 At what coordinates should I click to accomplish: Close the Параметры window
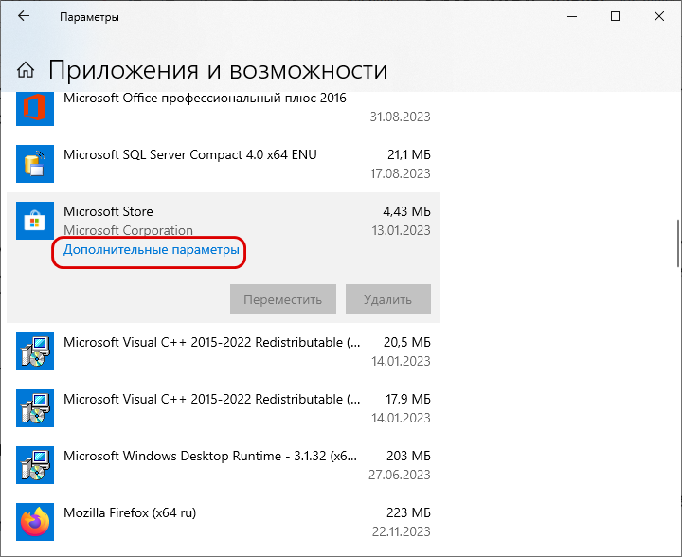point(659,16)
